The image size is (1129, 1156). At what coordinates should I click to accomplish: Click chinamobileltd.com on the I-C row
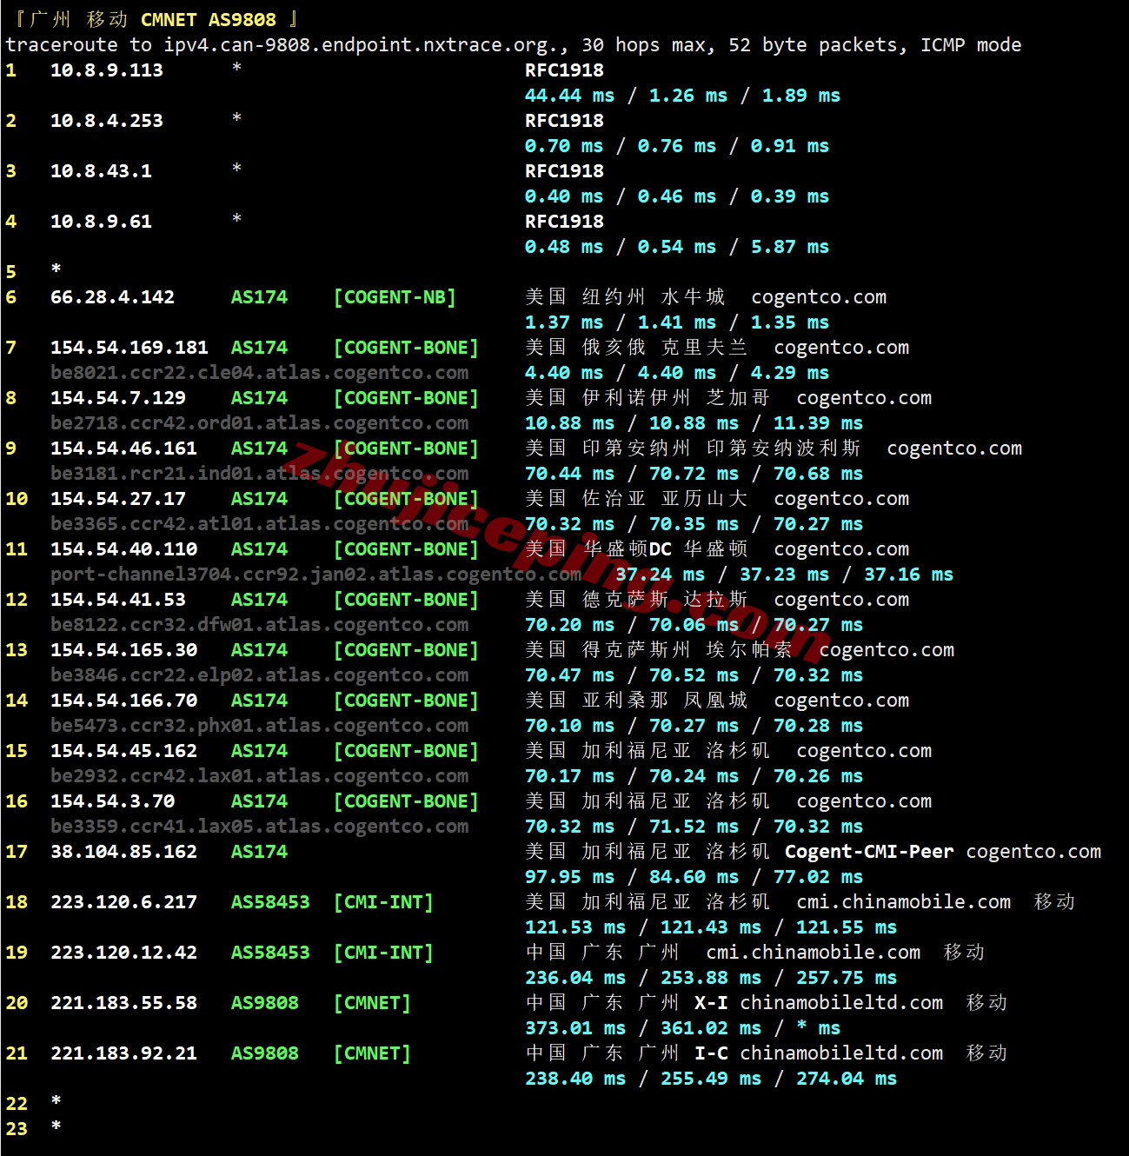click(841, 1053)
